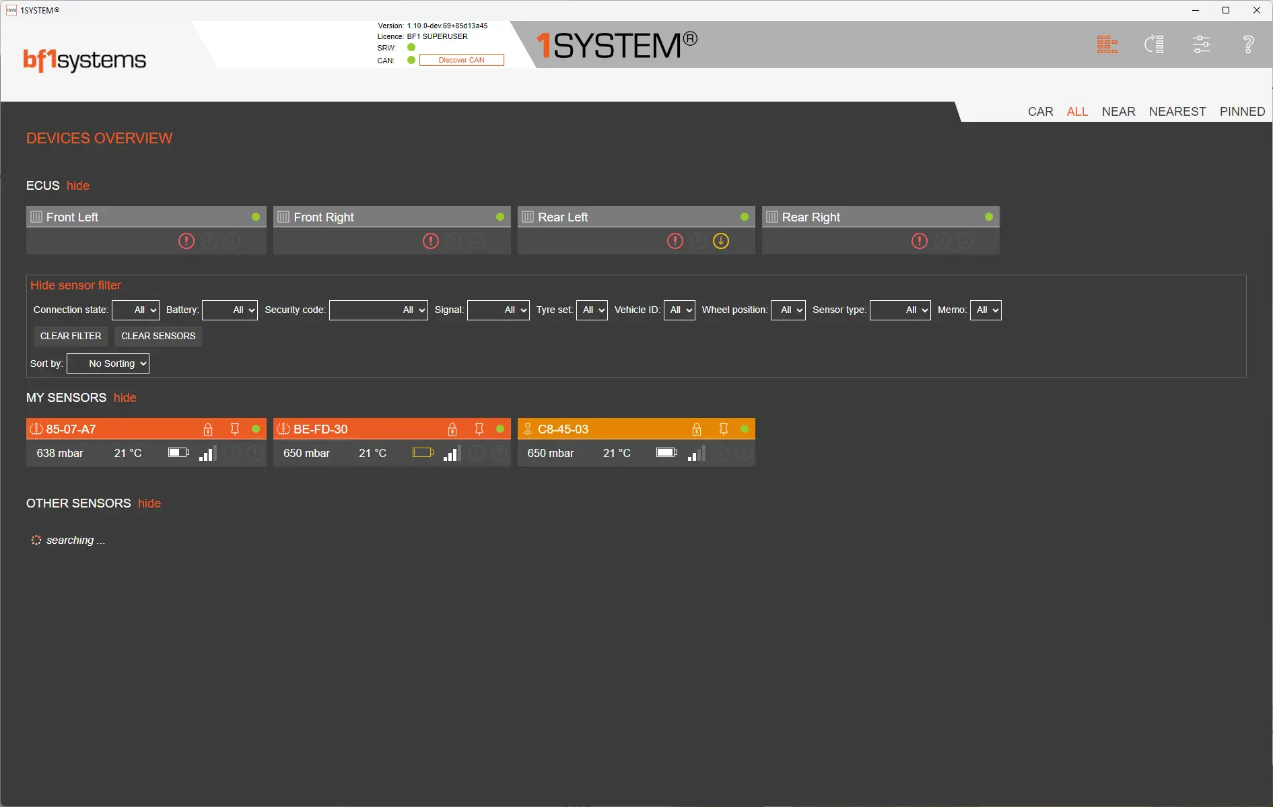Open the Wheel position filter dropdown
The image size is (1273, 807).
[x=788, y=310]
